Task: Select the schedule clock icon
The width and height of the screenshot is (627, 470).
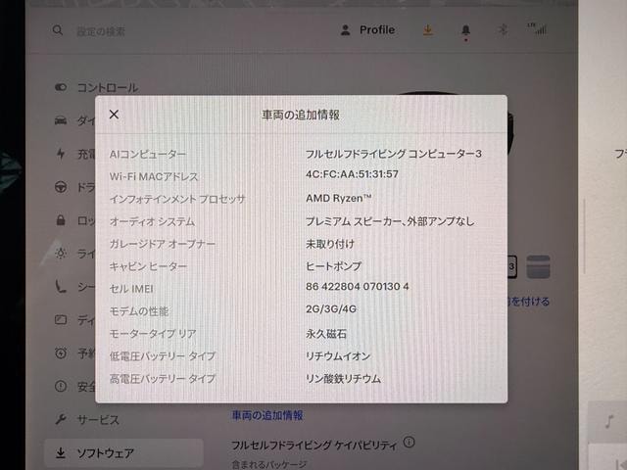Action: click(61, 352)
